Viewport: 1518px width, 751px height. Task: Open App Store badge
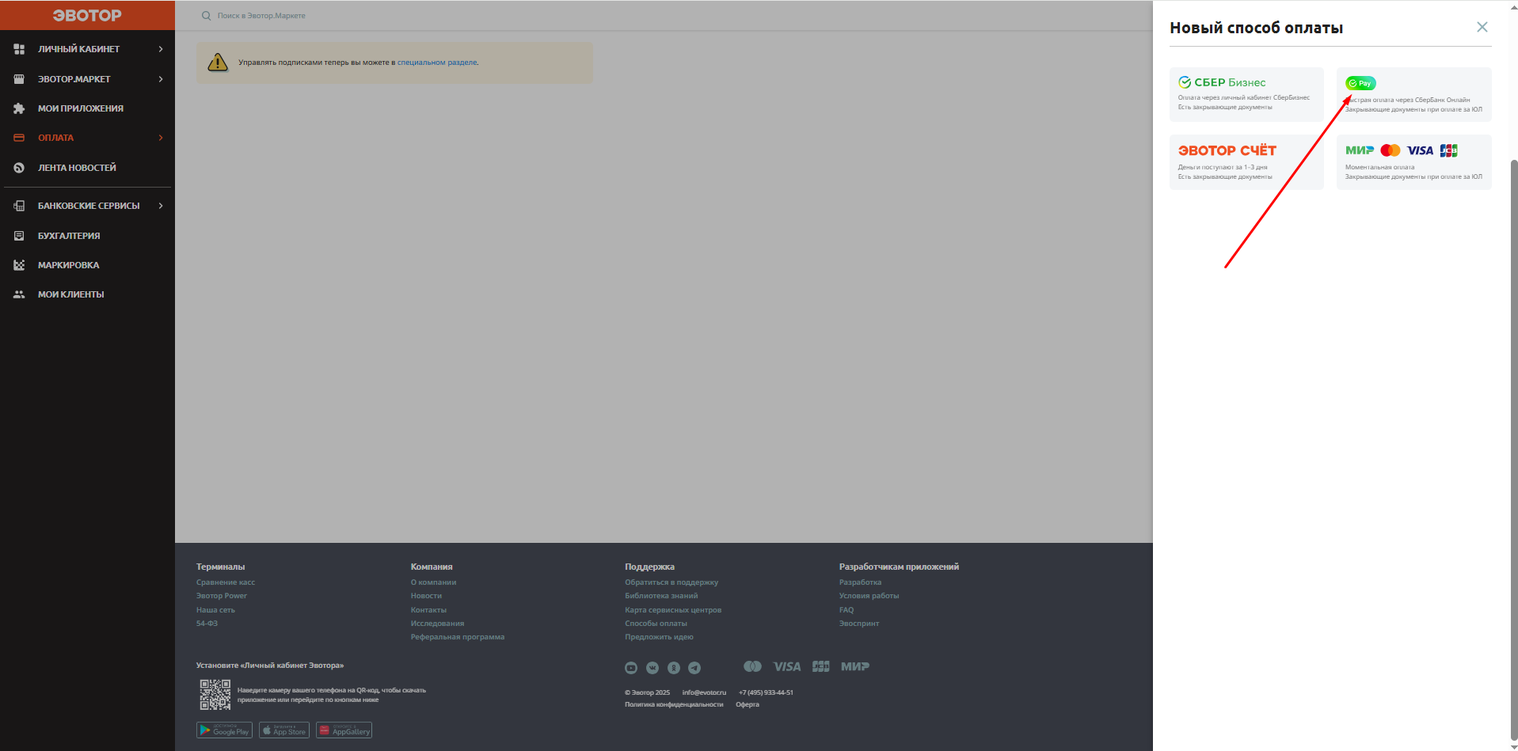[x=283, y=730]
